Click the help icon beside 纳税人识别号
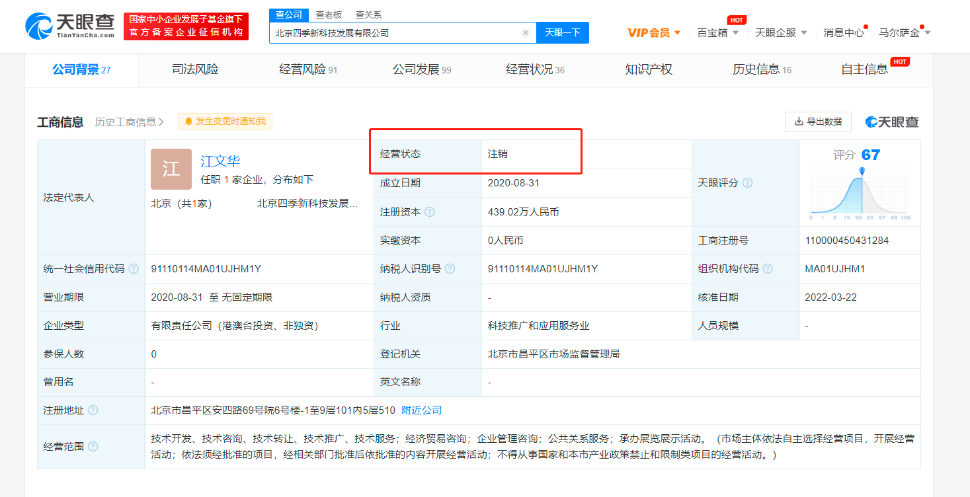The image size is (970, 497). tap(450, 269)
